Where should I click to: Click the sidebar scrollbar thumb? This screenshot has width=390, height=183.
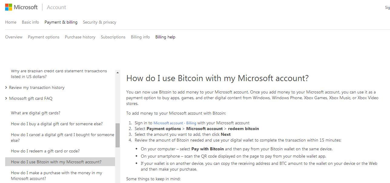(117, 135)
